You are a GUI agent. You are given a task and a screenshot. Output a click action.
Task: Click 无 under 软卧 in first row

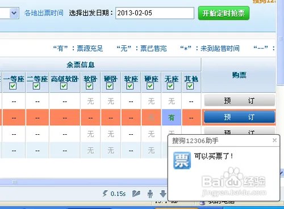click(x=90, y=101)
